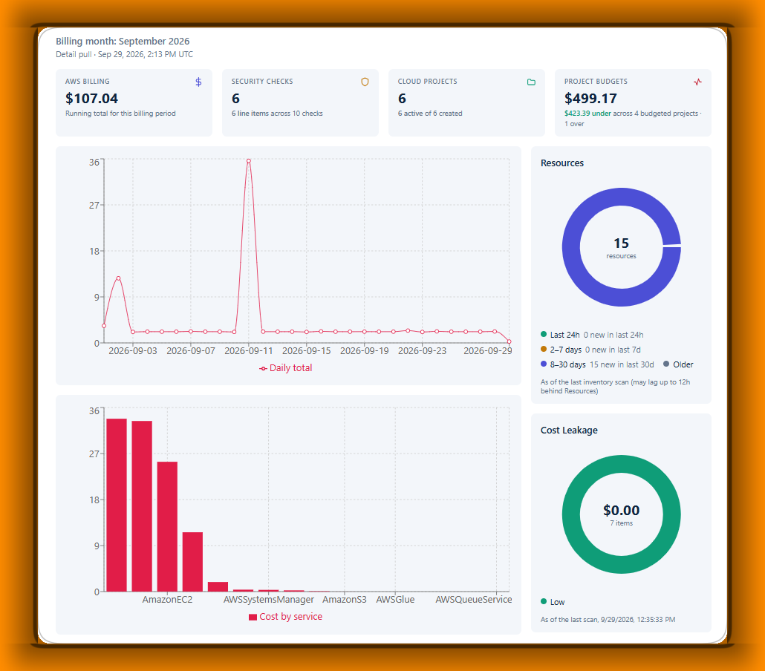Click "15 resources" in the donut center
This screenshot has width=765, height=671.
pyautogui.click(x=621, y=247)
